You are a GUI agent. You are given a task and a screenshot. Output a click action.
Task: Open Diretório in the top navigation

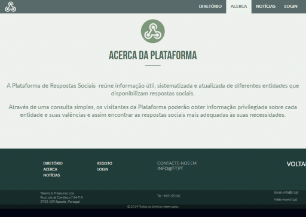coord(210,7)
